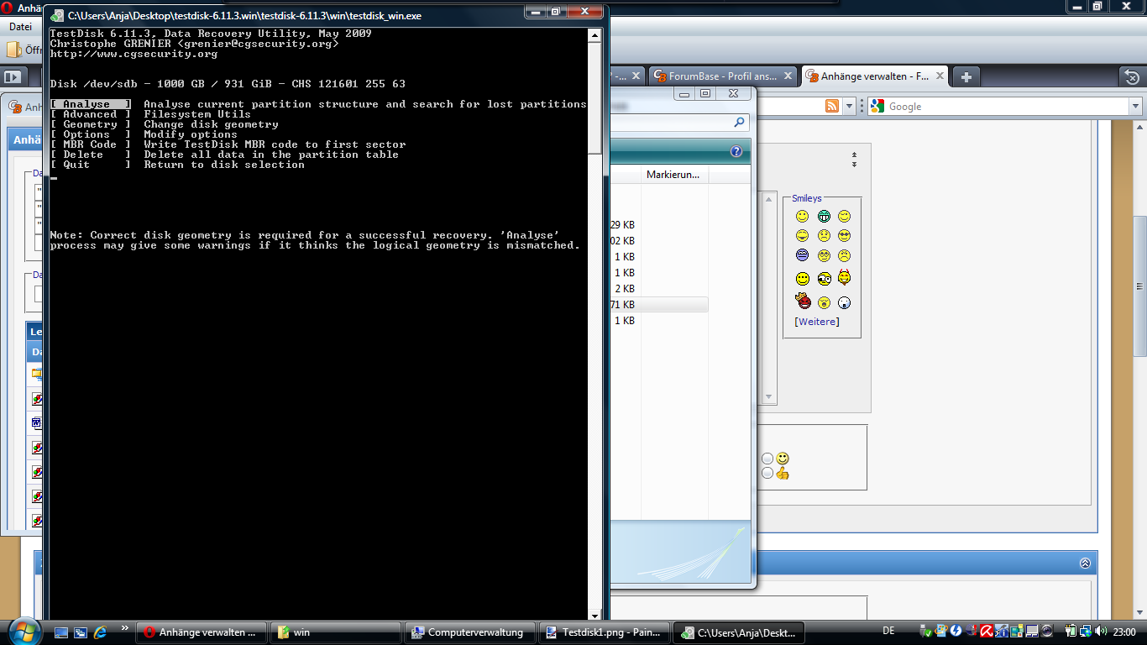Image resolution: width=1147 pixels, height=645 pixels.
Task: Select the thumbs-up post icon radio button
Action: click(x=767, y=473)
